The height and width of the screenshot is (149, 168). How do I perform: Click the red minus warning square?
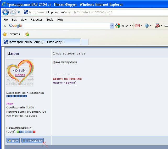(x=34, y=132)
